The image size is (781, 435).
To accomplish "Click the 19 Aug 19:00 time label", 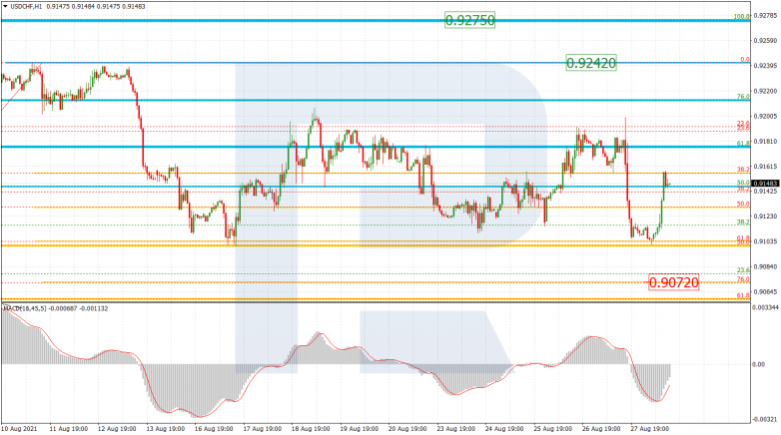I will 359,429.
